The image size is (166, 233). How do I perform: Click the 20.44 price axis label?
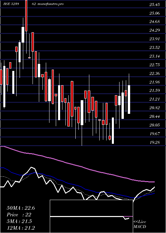[x=155, y=116]
